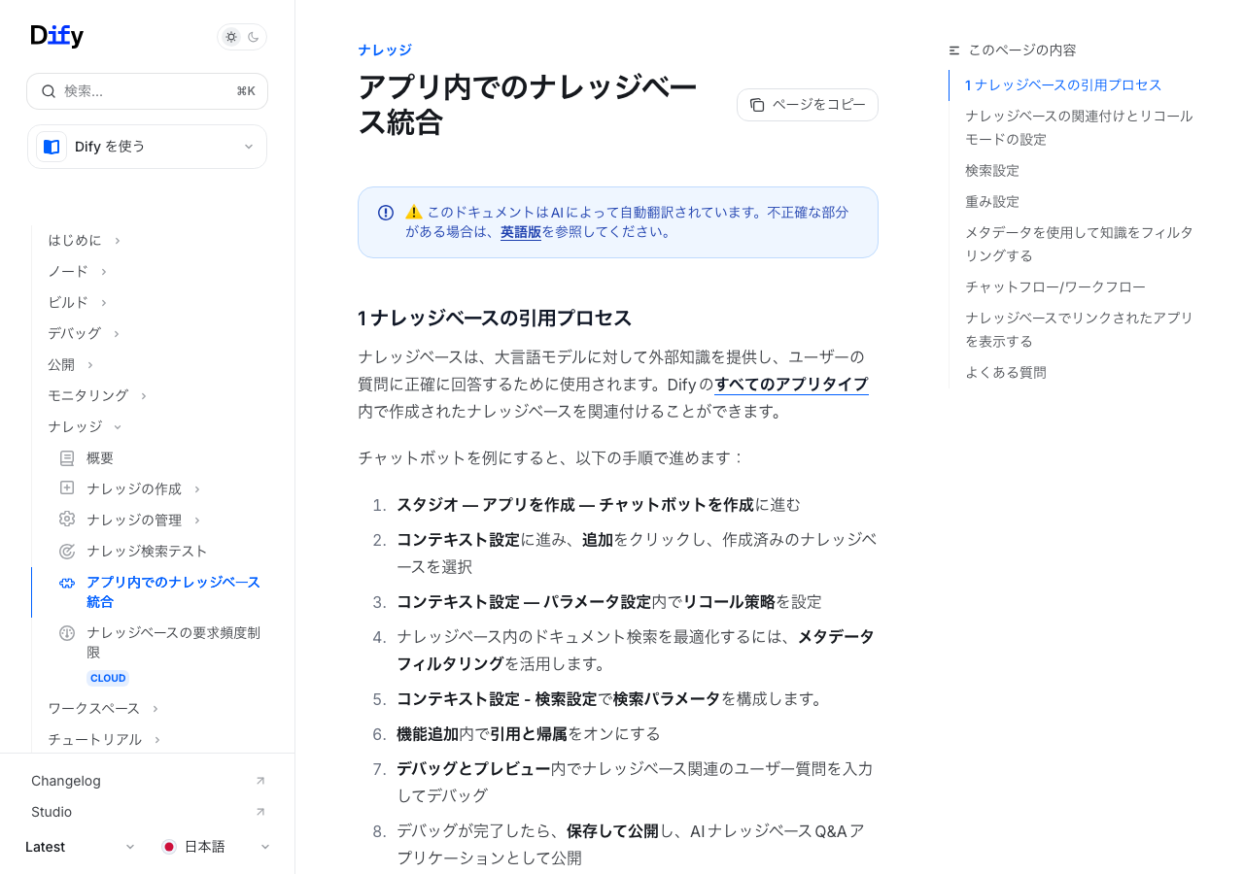Follow the すべてのアプリタイプ link

coord(791,385)
